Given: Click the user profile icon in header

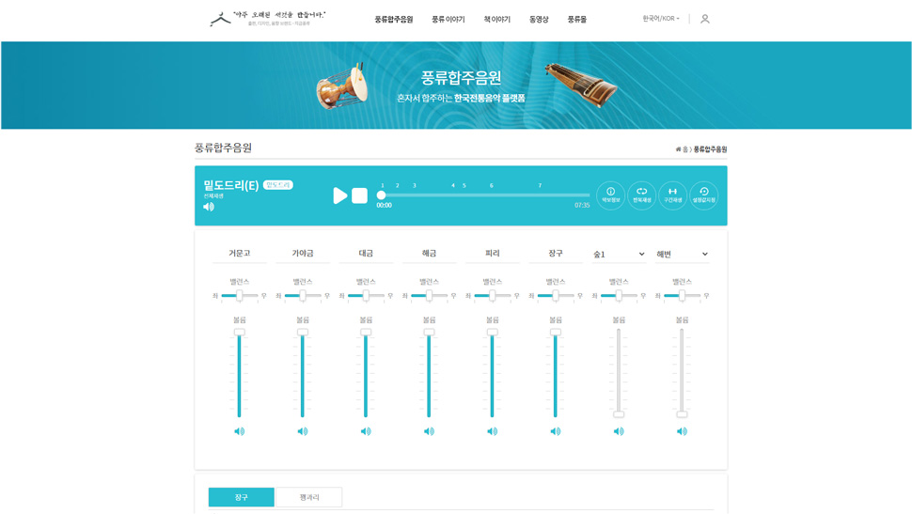Looking at the screenshot, I should pos(705,19).
